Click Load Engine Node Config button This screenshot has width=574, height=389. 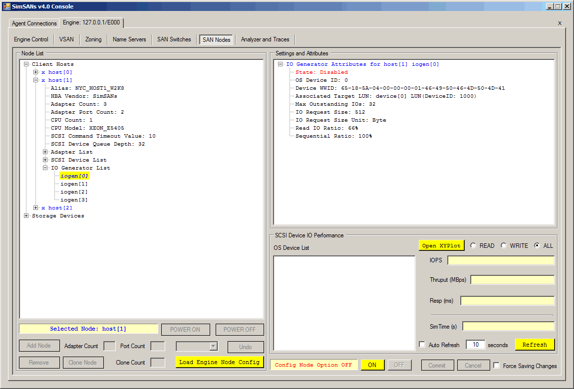[x=219, y=362]
